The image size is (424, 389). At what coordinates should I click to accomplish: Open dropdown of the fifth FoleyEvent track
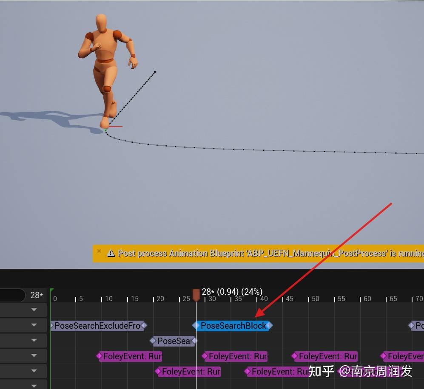point(34,371)
